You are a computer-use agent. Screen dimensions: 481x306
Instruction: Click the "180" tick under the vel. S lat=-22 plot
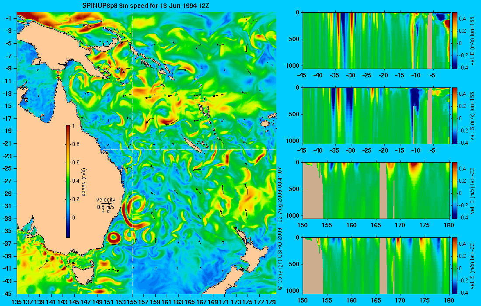tap(449, 300)
